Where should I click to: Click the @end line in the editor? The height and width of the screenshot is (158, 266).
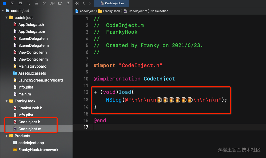(x=100, y=121)
